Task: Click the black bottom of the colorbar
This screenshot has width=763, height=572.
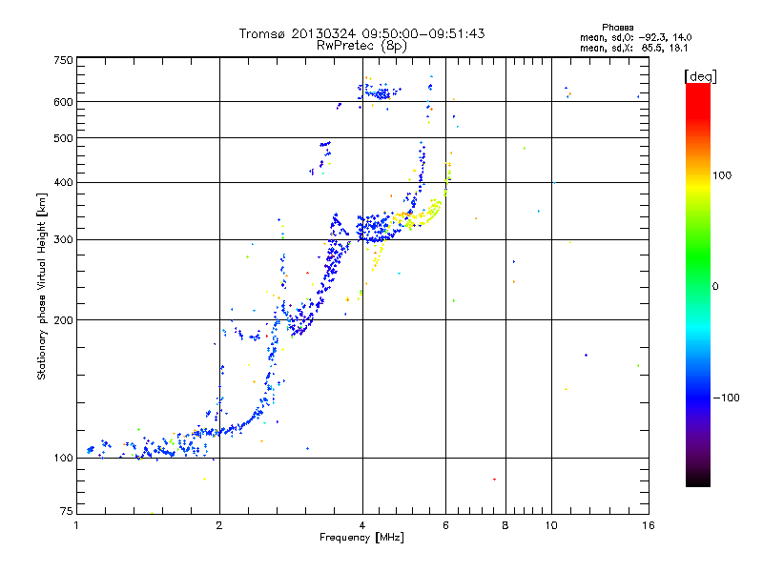Action: (698, 480)
